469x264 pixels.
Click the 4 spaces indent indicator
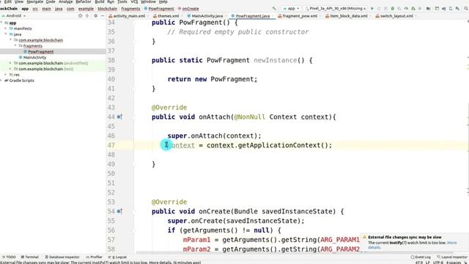454,263
